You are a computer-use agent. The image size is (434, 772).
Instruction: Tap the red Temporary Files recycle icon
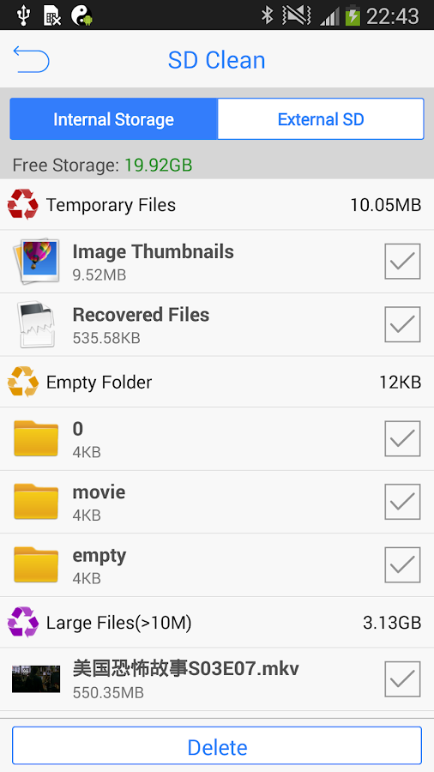tap(23, 204)
